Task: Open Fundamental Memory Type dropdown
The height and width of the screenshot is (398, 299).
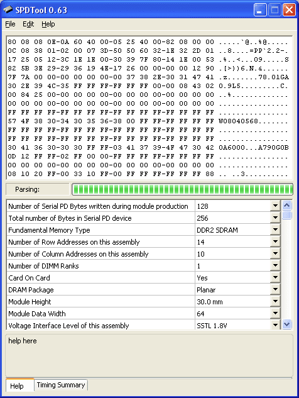Action: point(275,229)
